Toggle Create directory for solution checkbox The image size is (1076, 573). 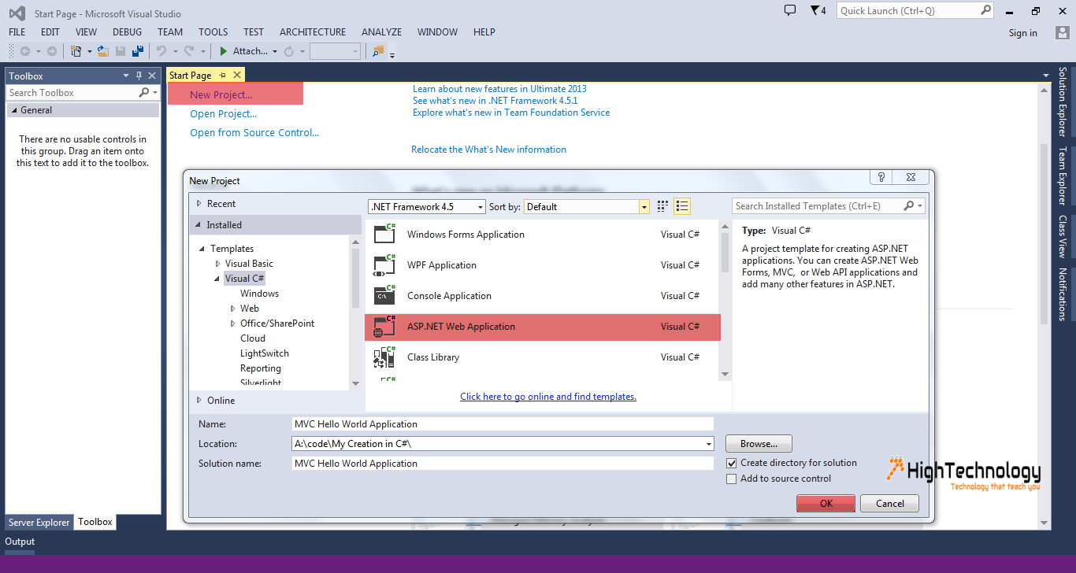point(732,463)
